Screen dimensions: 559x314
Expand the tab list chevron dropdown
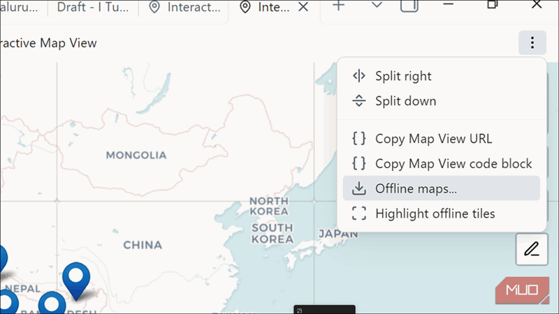click(x=377, y=6)
